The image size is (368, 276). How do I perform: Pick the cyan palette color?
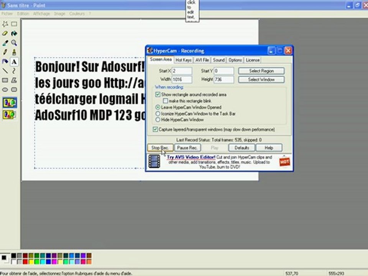[x=43, y=262]
